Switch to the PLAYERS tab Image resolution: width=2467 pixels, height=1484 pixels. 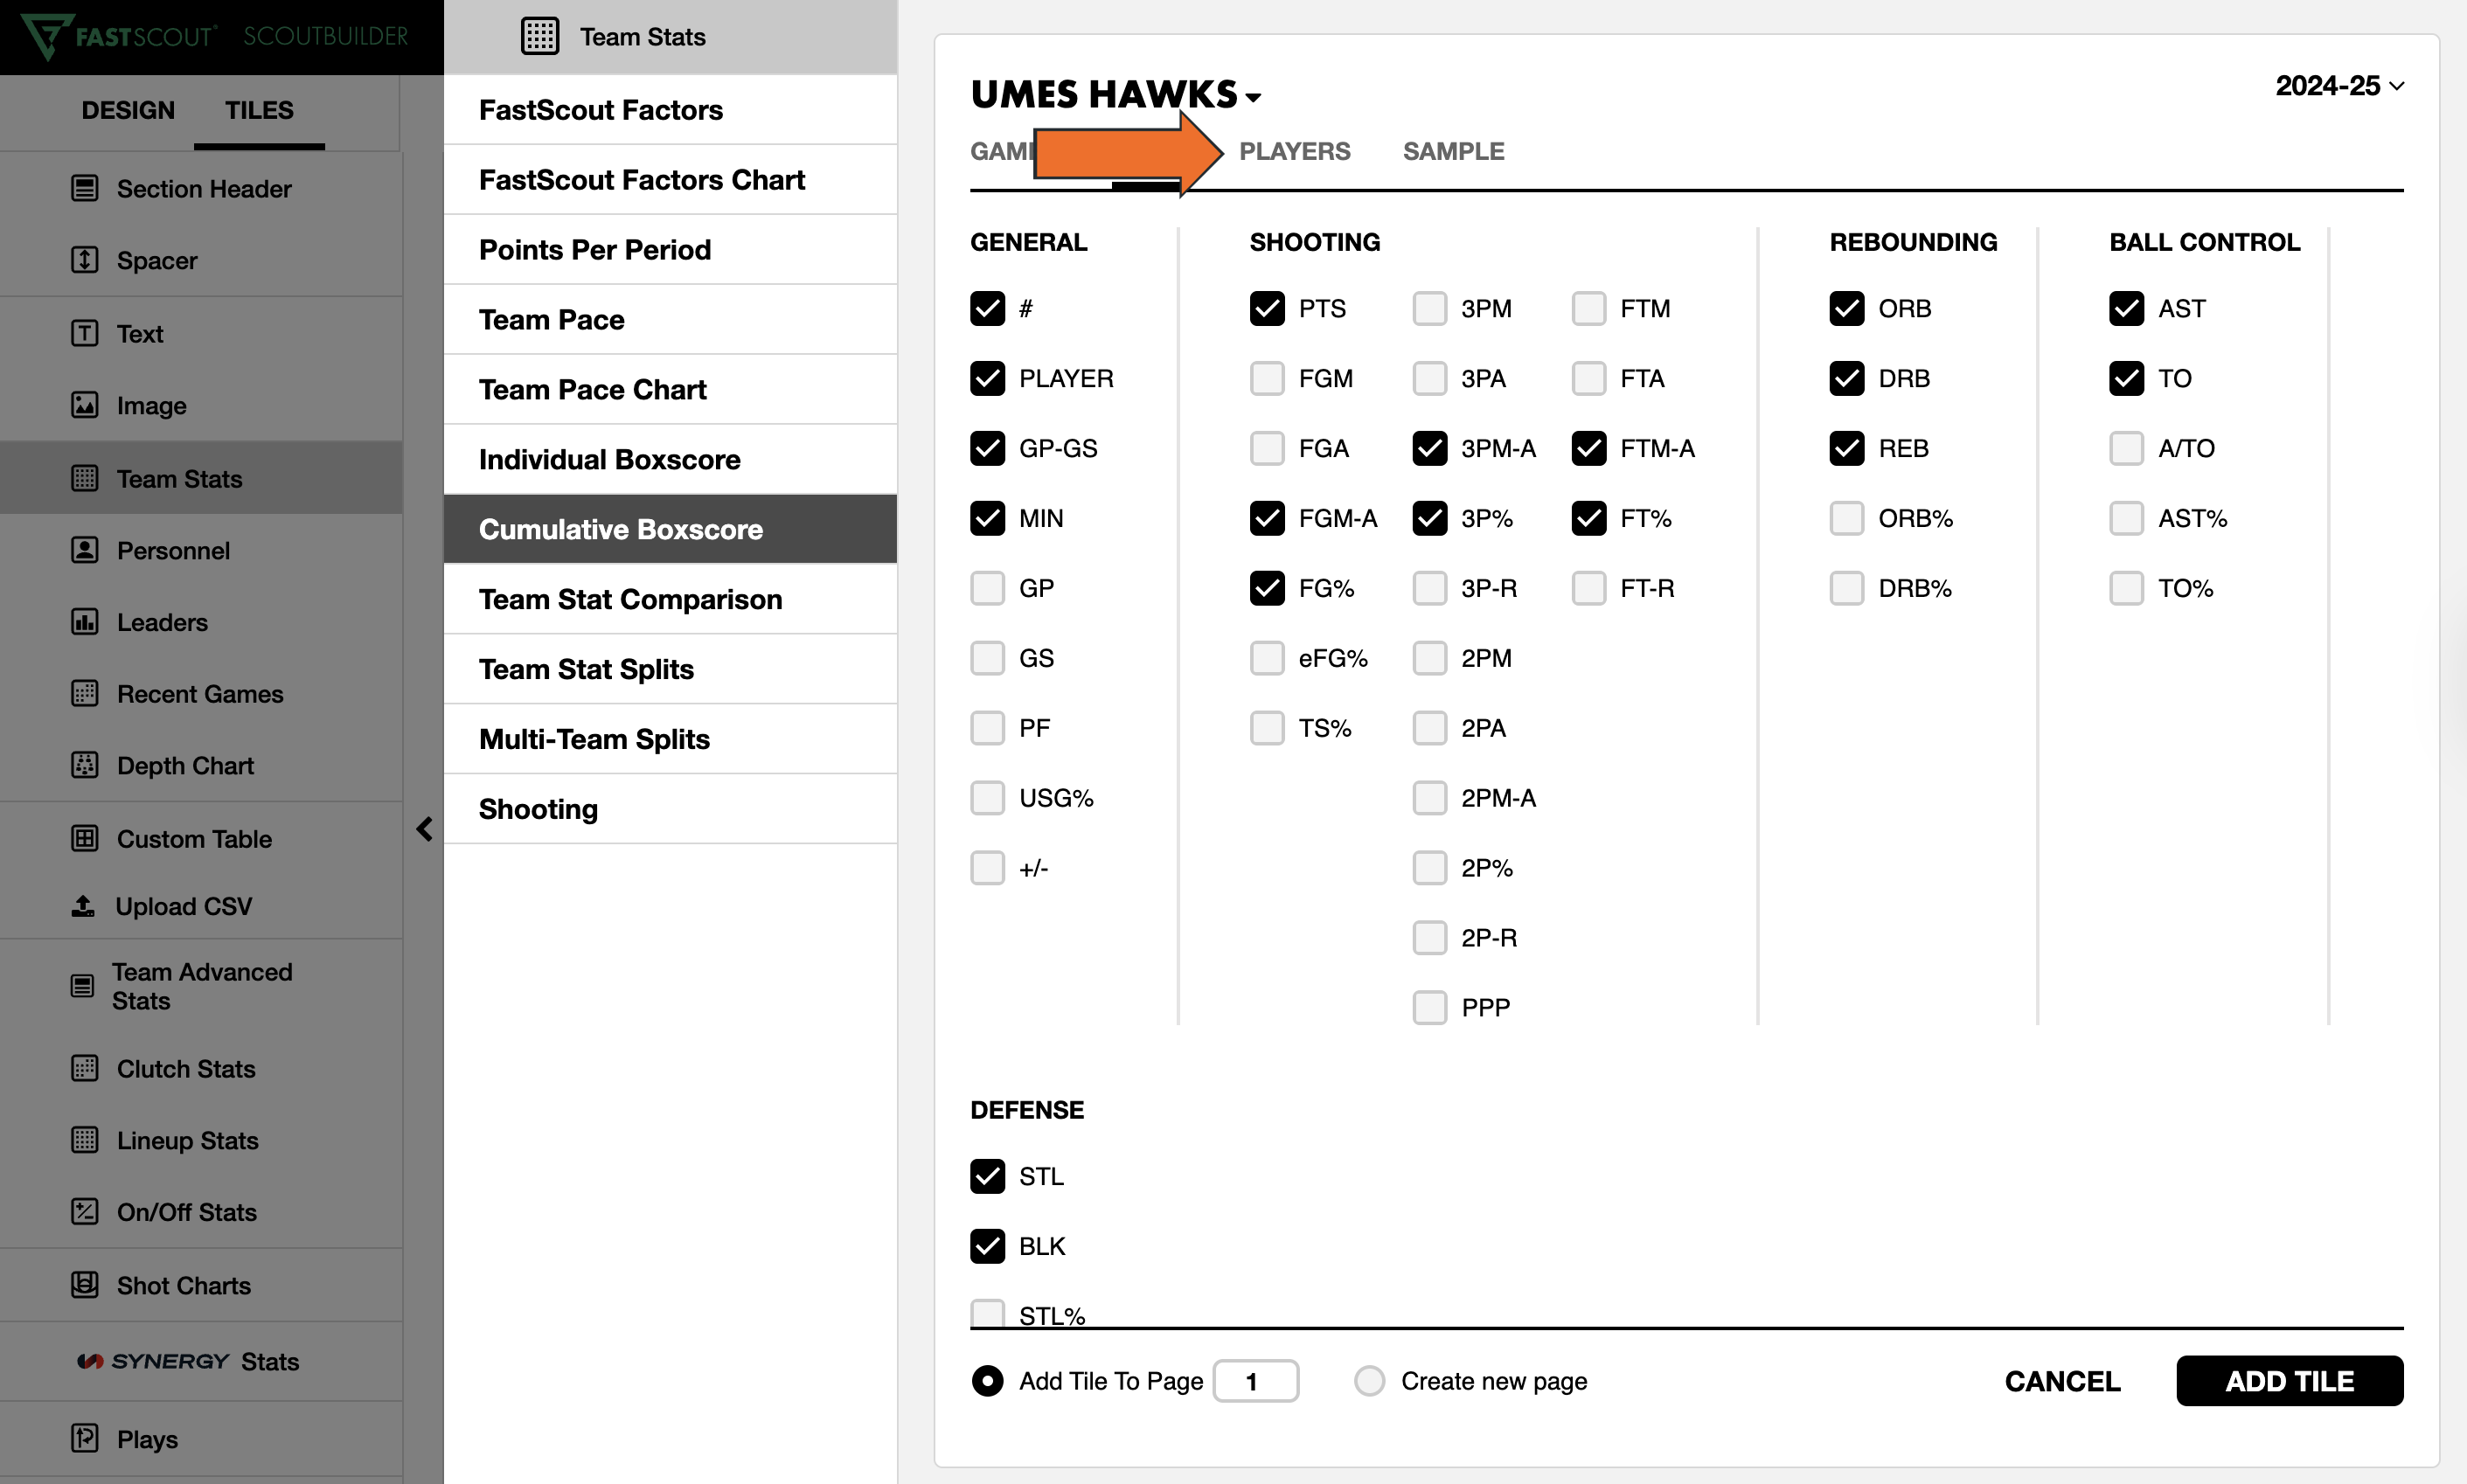coord(1295,151)
